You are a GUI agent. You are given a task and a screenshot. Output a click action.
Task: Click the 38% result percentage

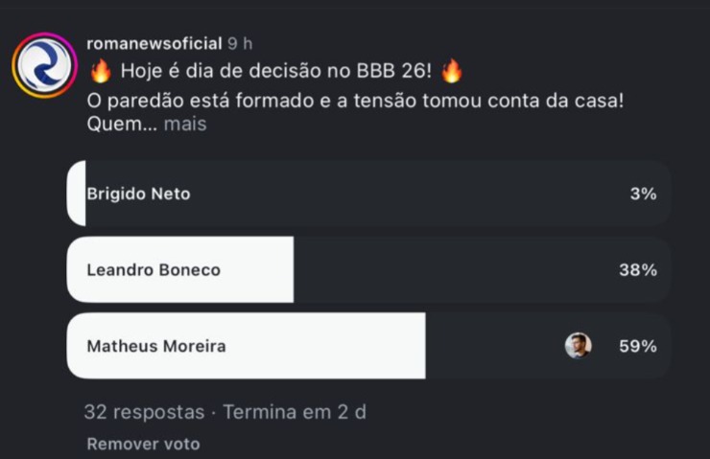pos(638,270)
